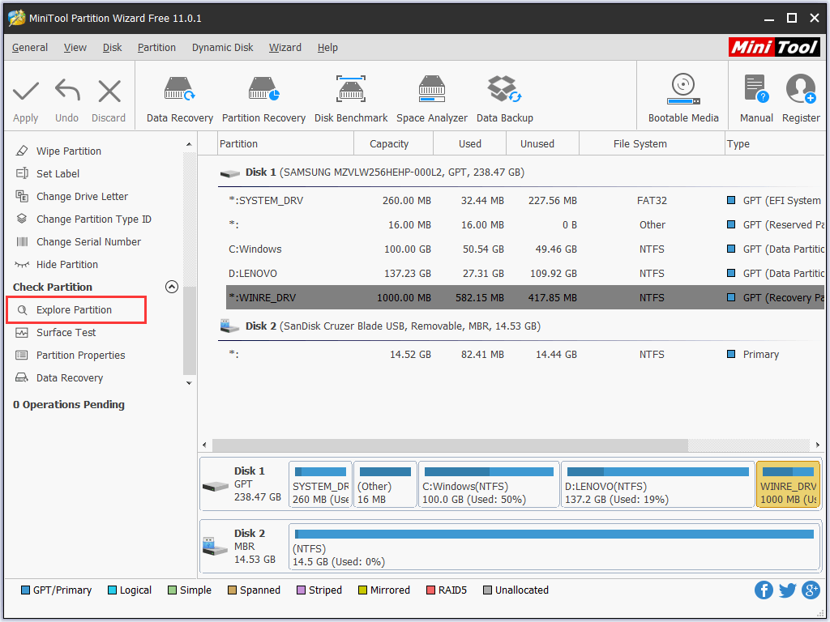The width and height of the screenshot is (830, 622).
Task: Click the Unallocated legend swatch
Action: (487, 590)
